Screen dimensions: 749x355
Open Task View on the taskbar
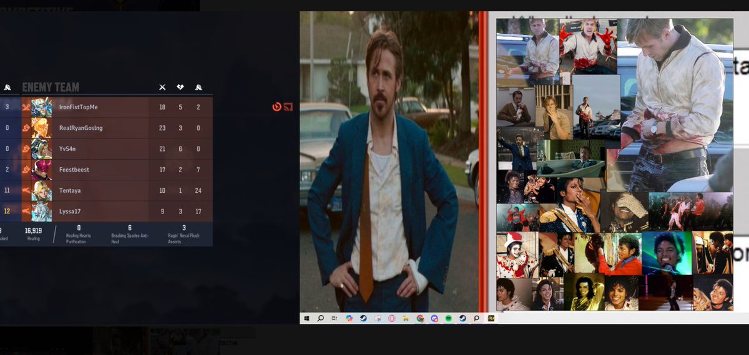pyautogui.click(x=334, y=318)
